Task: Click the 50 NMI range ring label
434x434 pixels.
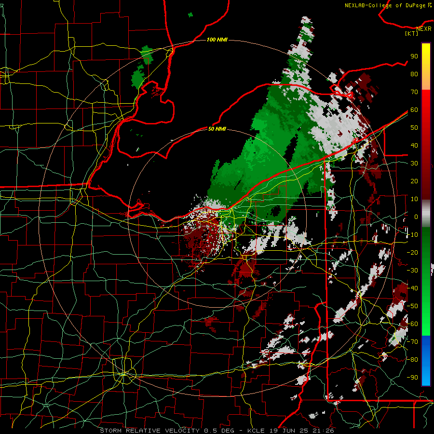Action: 217,129
